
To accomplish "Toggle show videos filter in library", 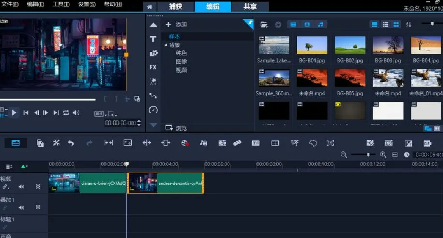I will (x=293, y=25).
